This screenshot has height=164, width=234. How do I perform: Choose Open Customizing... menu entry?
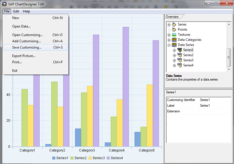35,35
